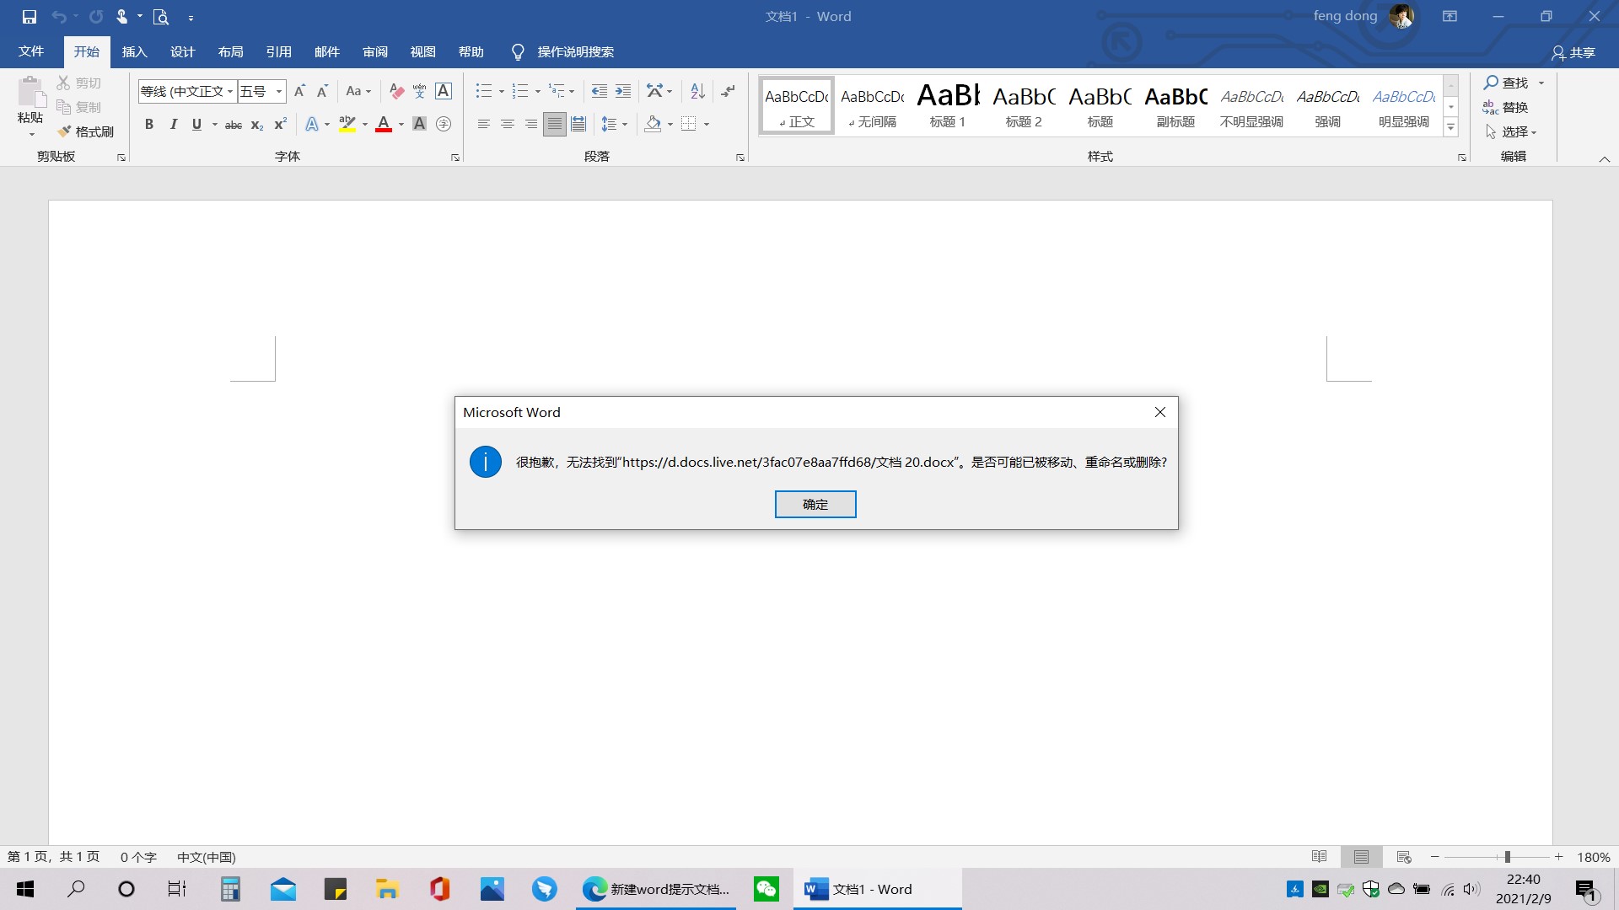
Task: Click the Sort (A-Z) icon
Action: 697,91
